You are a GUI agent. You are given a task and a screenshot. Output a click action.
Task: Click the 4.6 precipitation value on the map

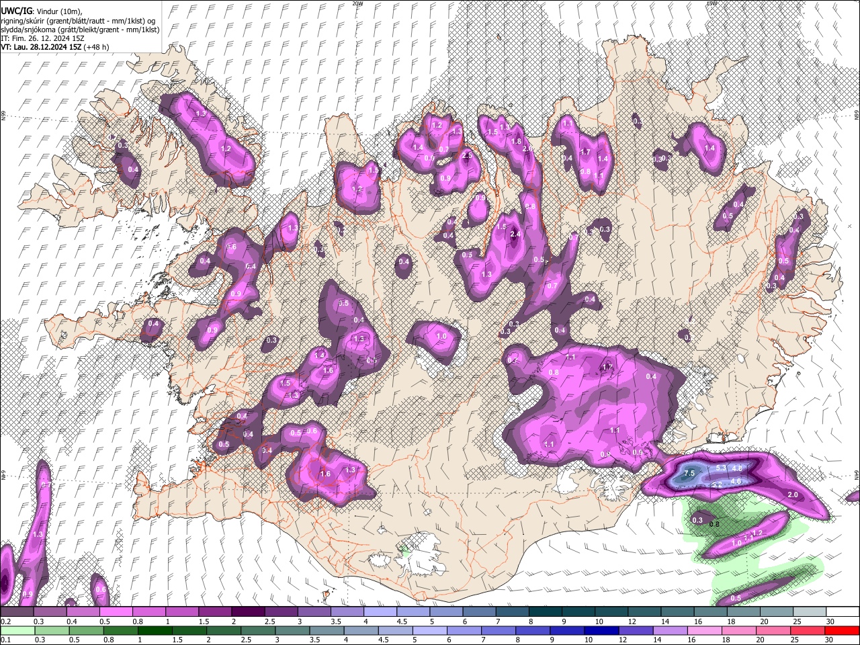[x=735, y=481]
